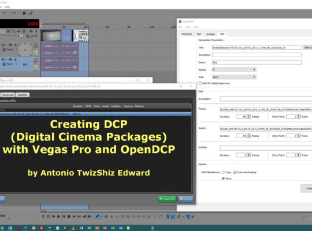The width and height of the screenshot is (312, 231).
Task: Click the Duration column header in CPL list
Action: coord(78,106)
